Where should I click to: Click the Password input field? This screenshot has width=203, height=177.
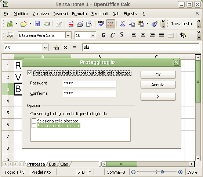[90, 84]
